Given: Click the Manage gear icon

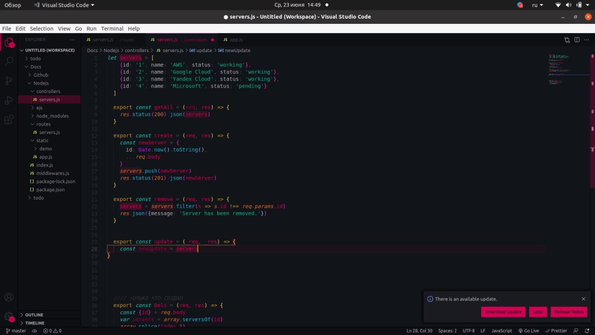Looking at the screenshot, I should [9, 316].
